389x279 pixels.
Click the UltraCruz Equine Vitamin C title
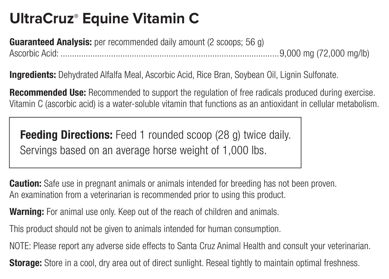[x=104, y=19]
